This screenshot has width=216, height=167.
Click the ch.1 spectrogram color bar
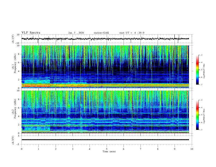197,70
